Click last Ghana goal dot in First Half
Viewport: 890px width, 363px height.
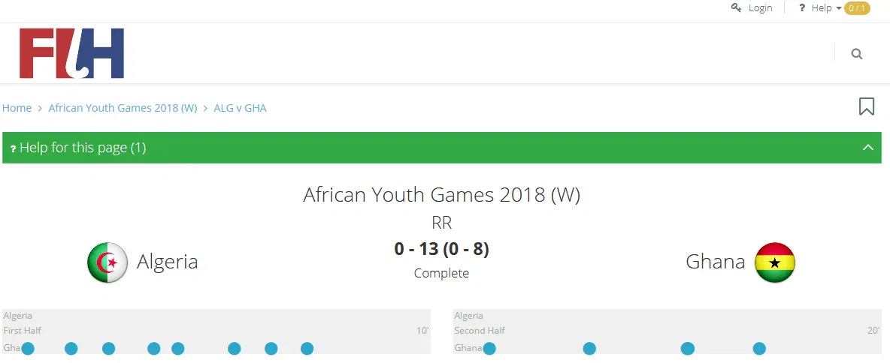pyautogui.click(x=307, y=348)
